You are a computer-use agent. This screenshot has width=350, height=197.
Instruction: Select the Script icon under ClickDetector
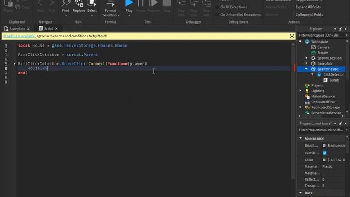(x=325, y=80)
